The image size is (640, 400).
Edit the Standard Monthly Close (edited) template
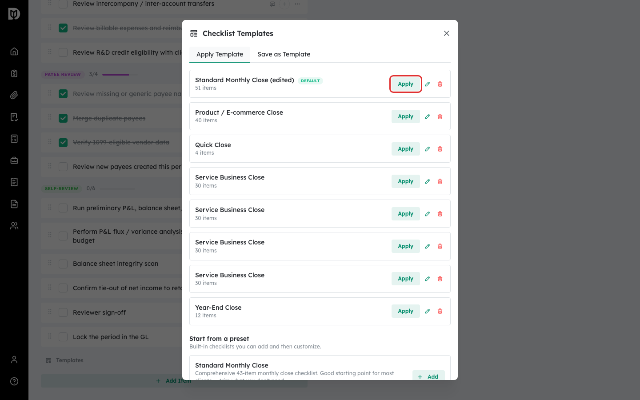(x=428, y=84)
